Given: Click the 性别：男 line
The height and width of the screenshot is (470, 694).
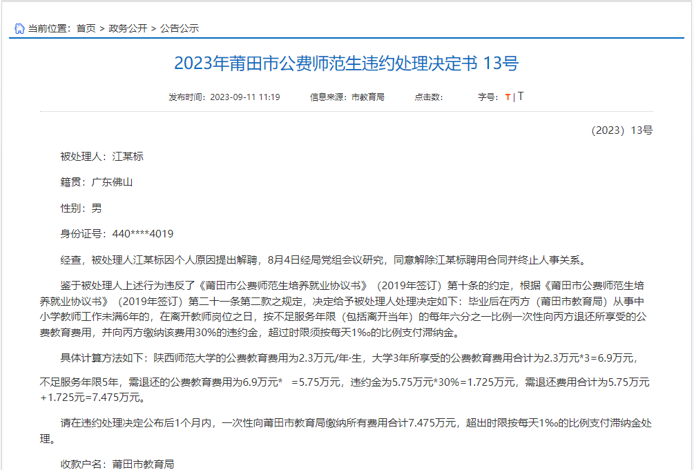Looking at the screenshot, I should coord(81,208).
